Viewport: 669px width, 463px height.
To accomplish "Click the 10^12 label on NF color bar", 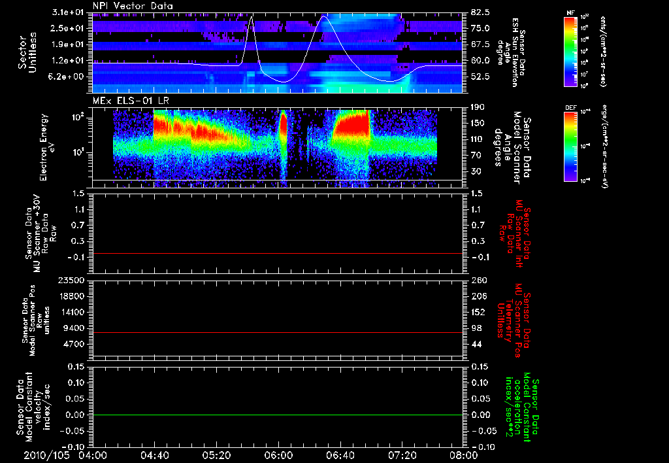I will [x=585, y=16].
